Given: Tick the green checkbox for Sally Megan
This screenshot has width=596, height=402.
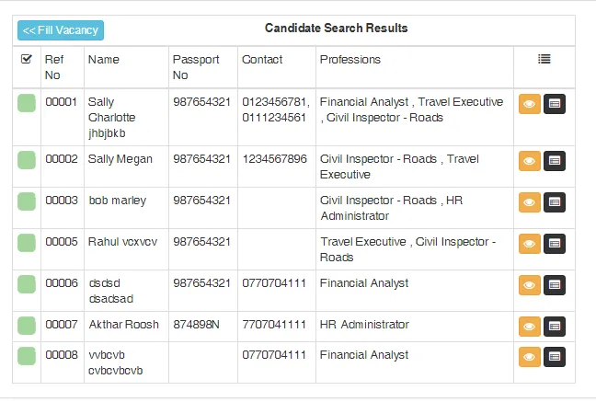Looking at the screenshot, I should pos(27,160).
